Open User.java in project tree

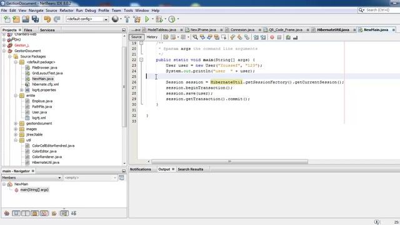pyautogui.click(x=39, y=112)
